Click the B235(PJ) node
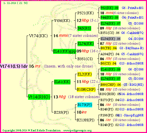 tap(61, 112)
